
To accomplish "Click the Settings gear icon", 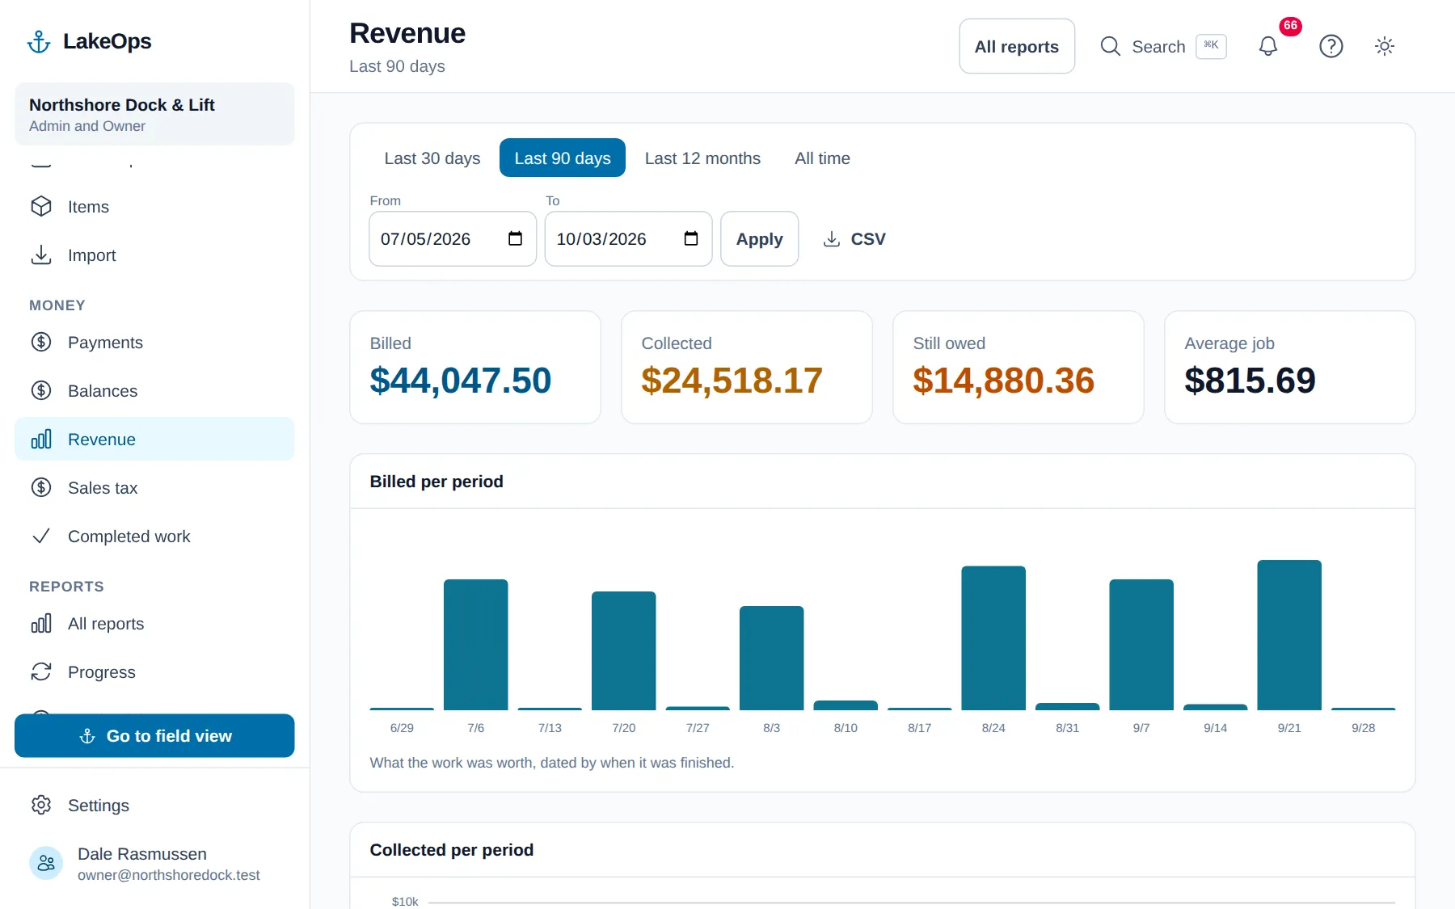I will 41,806.
